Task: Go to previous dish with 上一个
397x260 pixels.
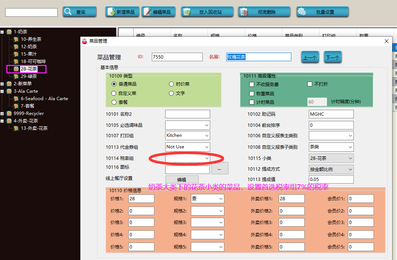Action: (310, 57)
